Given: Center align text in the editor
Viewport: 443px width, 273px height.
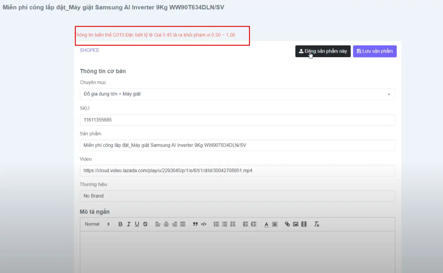Looking at the screenshot, I should [166, 224].
